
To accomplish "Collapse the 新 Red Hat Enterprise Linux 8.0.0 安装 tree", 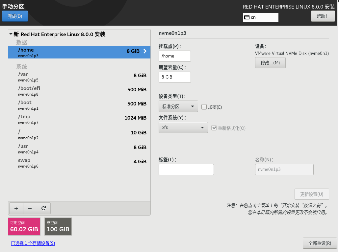I will coord(11,34).
